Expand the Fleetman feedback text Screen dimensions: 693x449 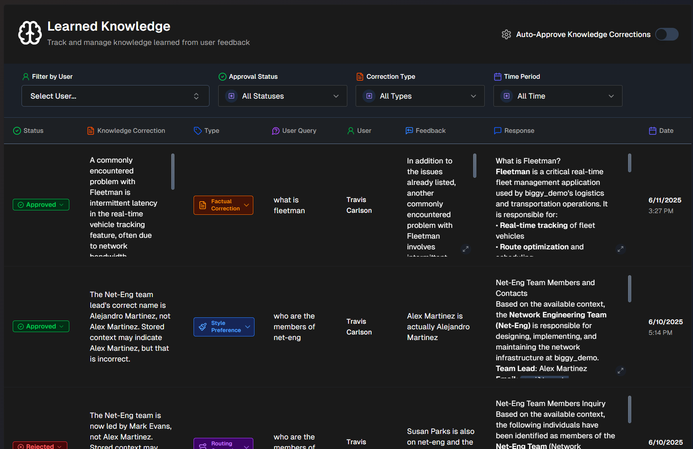pos(466,249)
